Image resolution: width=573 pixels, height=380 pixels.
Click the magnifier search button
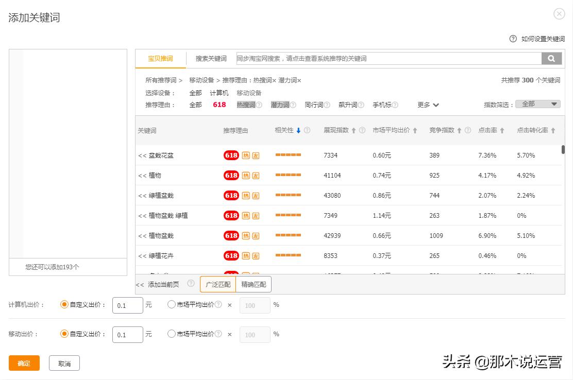click(x=551, y=58)
